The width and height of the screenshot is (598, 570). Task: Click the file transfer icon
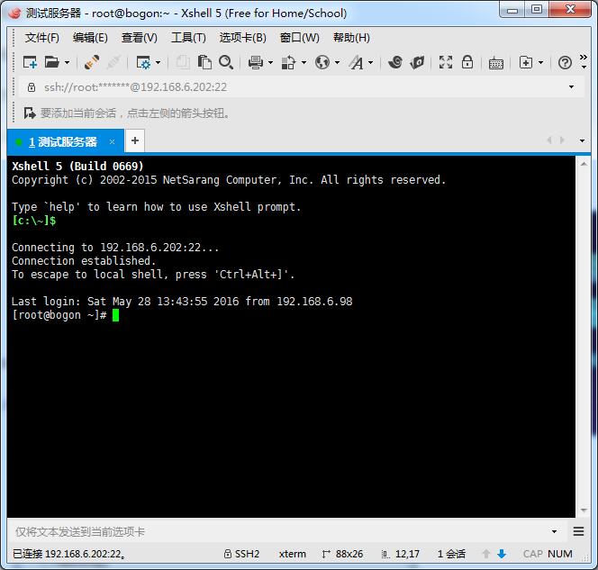289,62
